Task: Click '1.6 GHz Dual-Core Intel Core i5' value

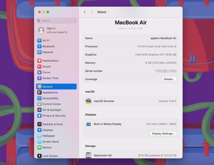Action: pos(157,47)
